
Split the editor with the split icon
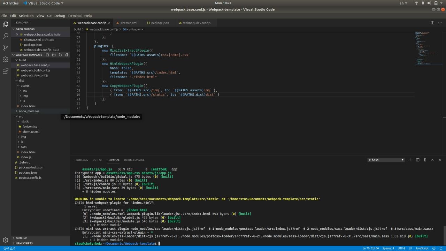coord(432,23)
